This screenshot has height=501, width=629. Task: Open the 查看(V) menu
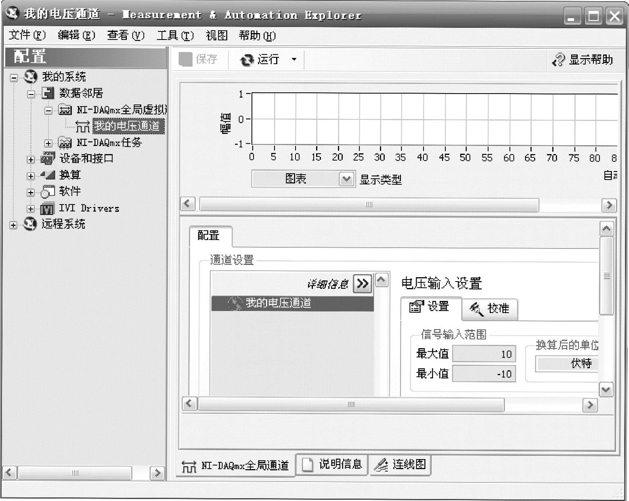coord(126,35)
